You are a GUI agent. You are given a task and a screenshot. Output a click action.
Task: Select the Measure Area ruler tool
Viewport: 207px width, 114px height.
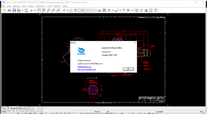coord(104,10)
